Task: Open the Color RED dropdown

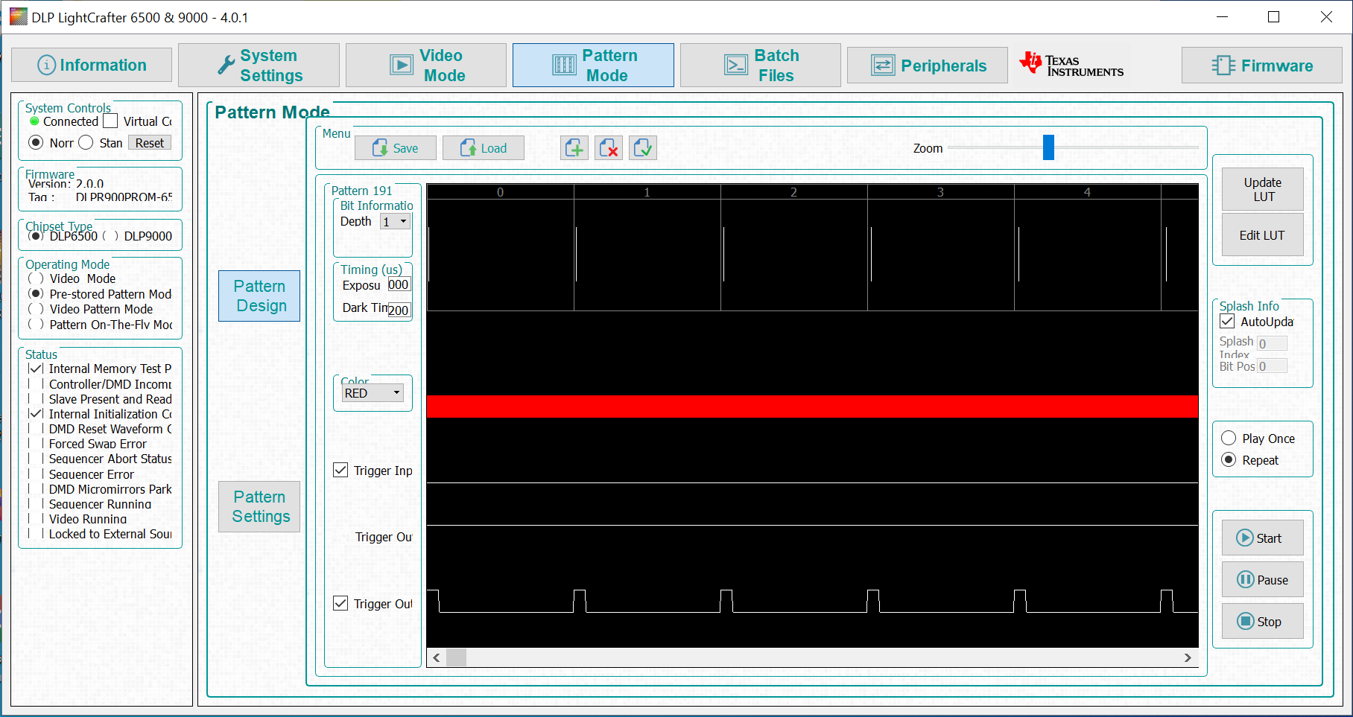Action: coord(373,393)
